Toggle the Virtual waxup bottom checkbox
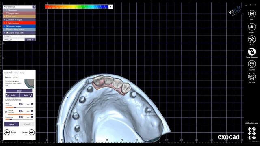260x146 pixels. (7, 30)
